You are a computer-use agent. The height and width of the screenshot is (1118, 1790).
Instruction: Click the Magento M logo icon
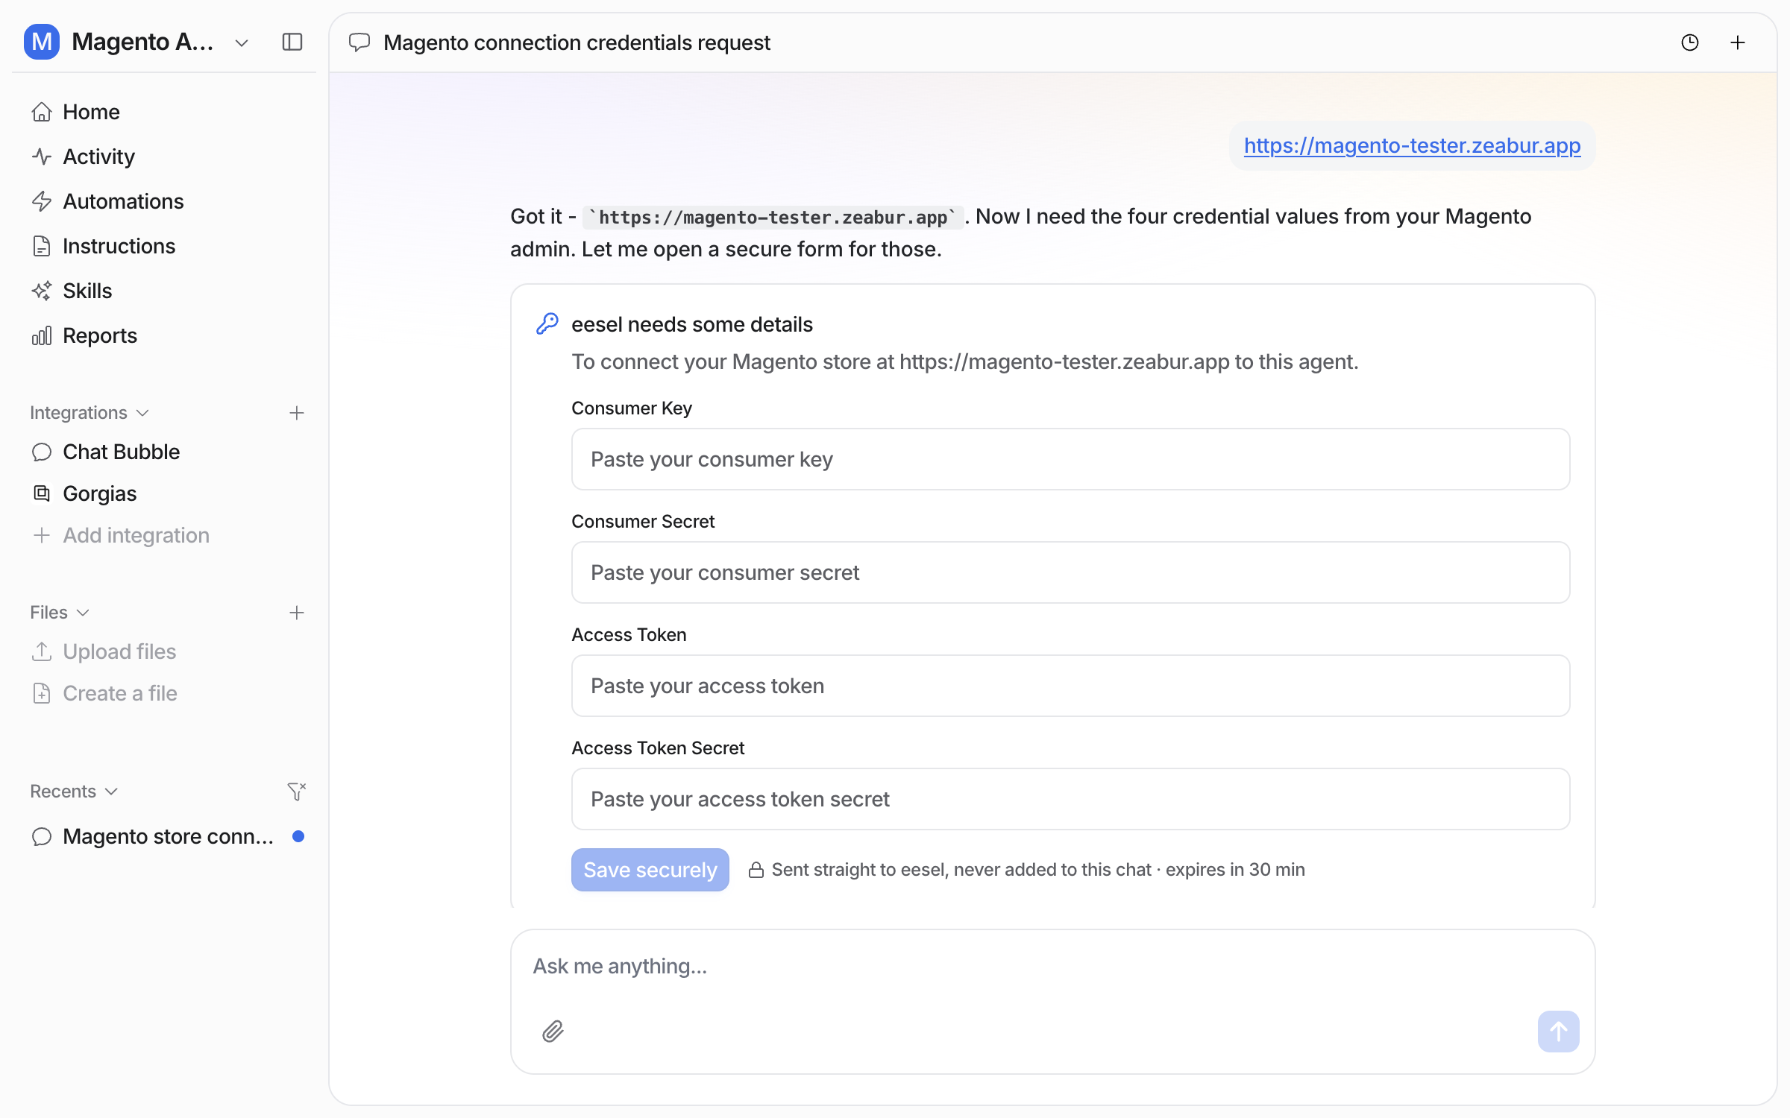[42, 42]
